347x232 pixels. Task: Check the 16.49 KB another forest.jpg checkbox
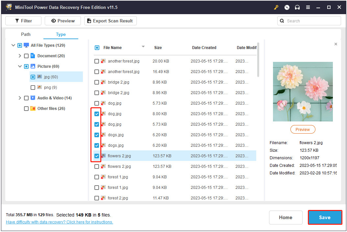pos(97,72)
